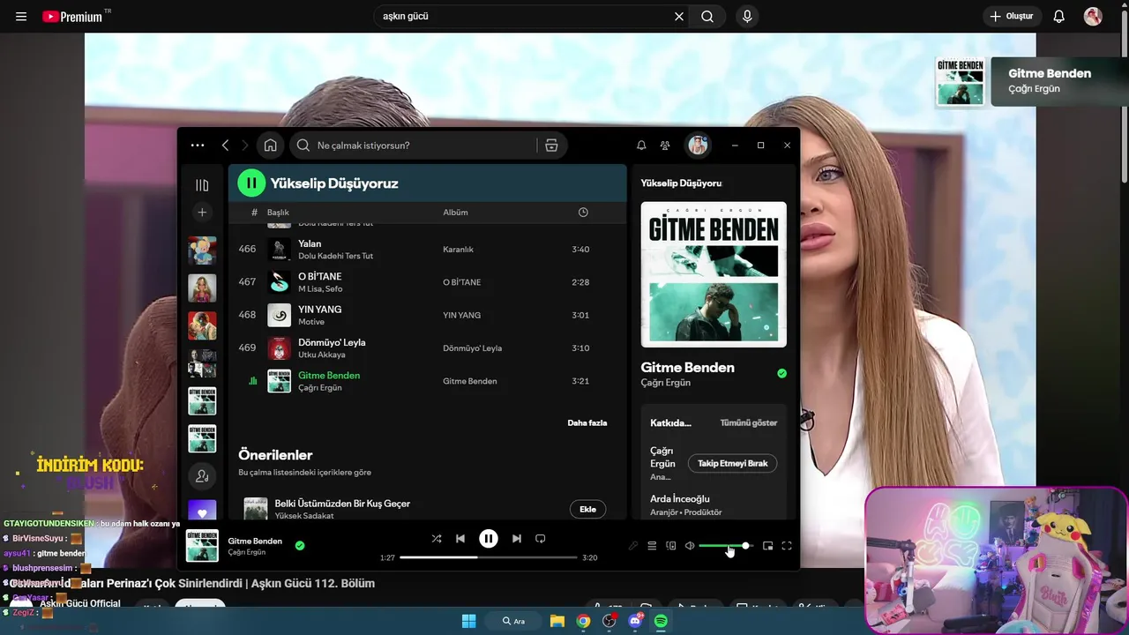Sort by duration clock column icon
1129x635 pixels.
(583, 213)
